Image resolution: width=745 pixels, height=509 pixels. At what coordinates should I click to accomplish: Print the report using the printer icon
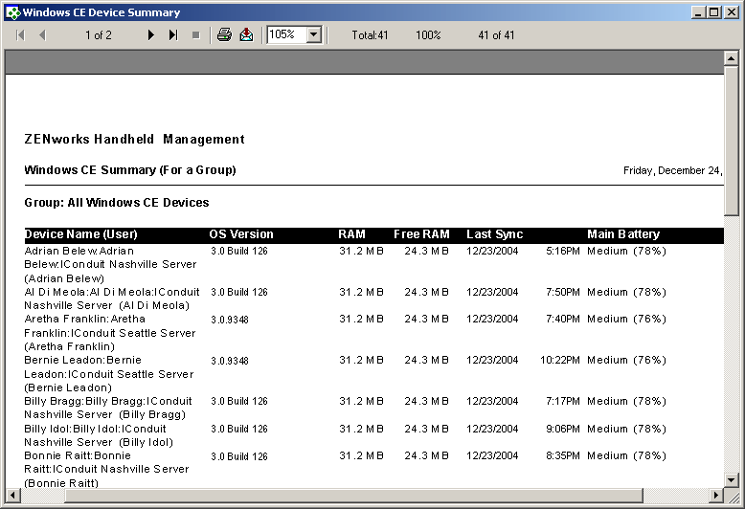pyautogui.click(x=224, y=35)
